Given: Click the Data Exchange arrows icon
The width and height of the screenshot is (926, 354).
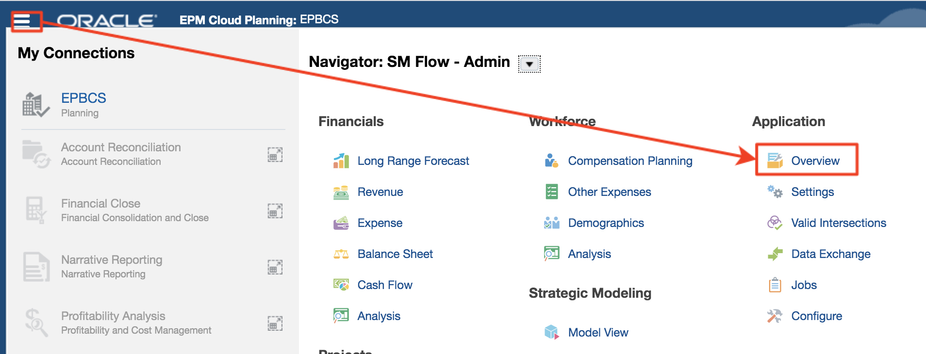Looking at the screenshot, I should click(775, 254).
